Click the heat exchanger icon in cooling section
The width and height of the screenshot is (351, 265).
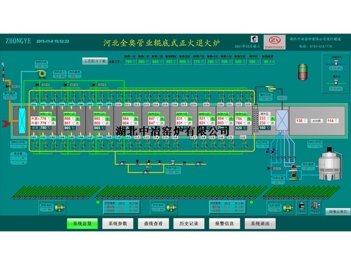282,120
